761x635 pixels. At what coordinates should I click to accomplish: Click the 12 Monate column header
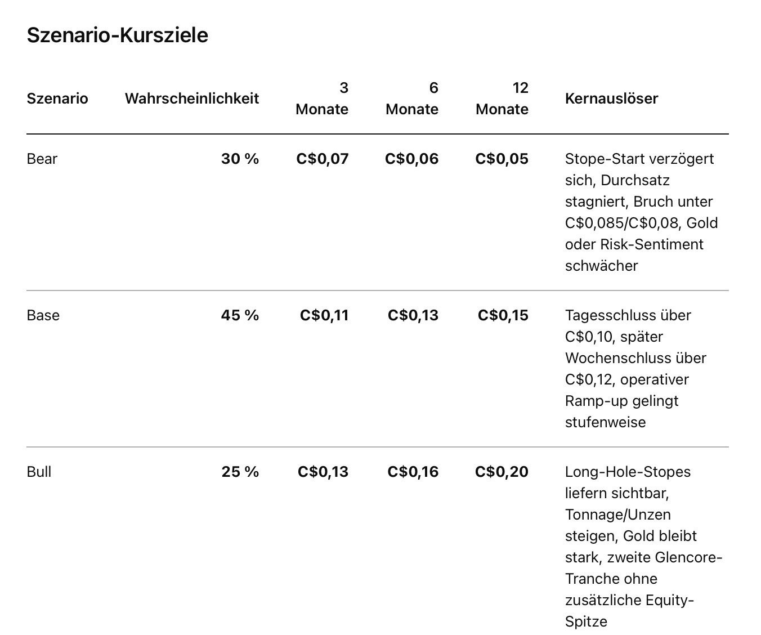pyautogui.click(x=502, y=99)
